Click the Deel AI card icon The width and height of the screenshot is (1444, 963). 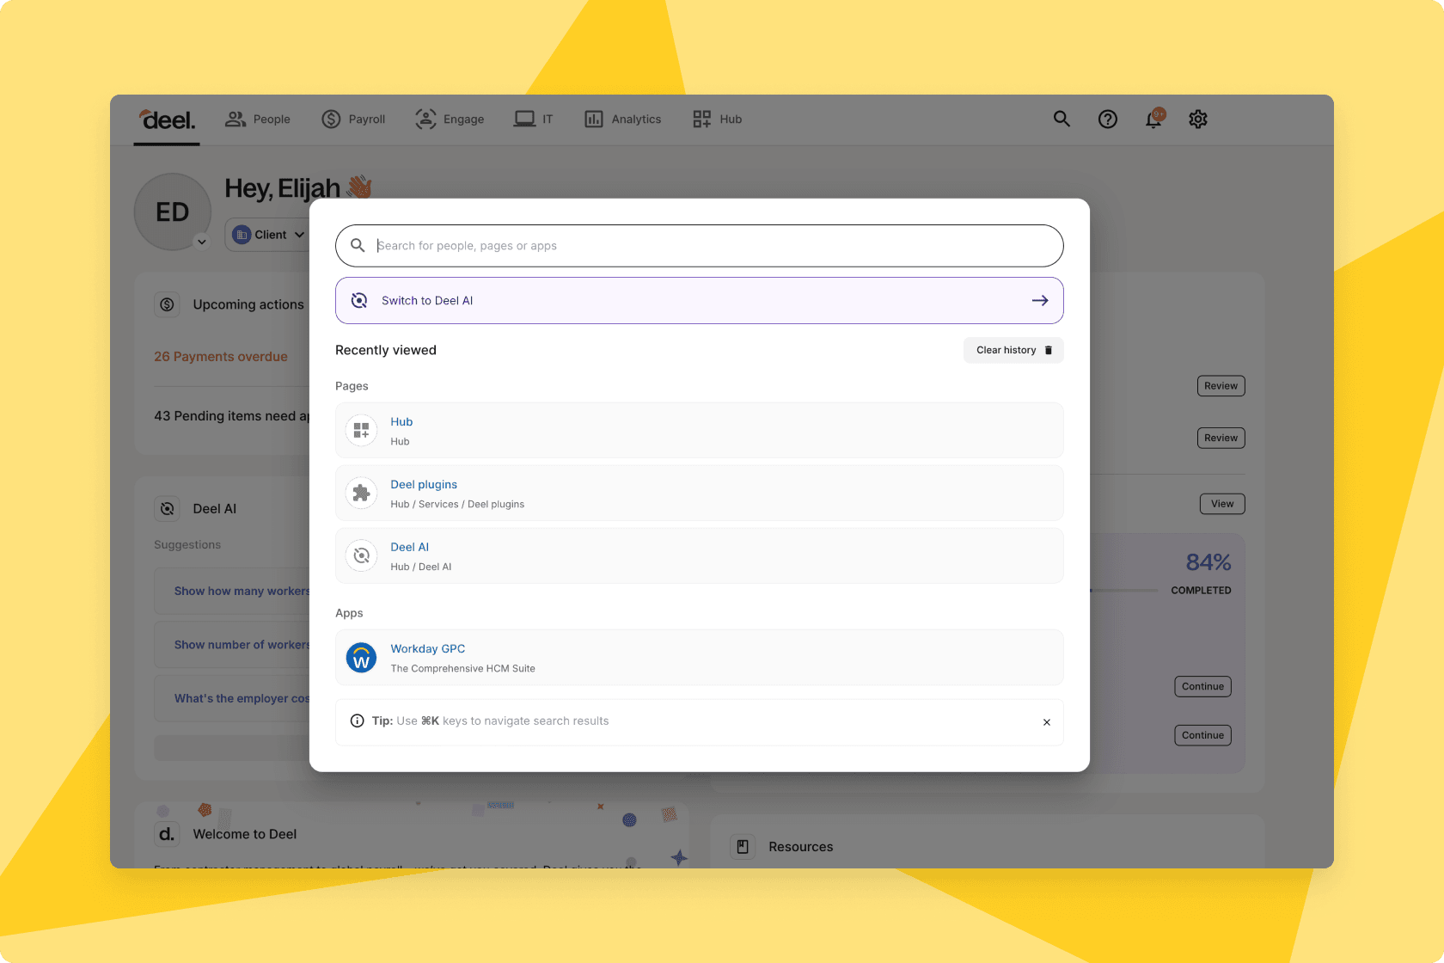[168, 509]
